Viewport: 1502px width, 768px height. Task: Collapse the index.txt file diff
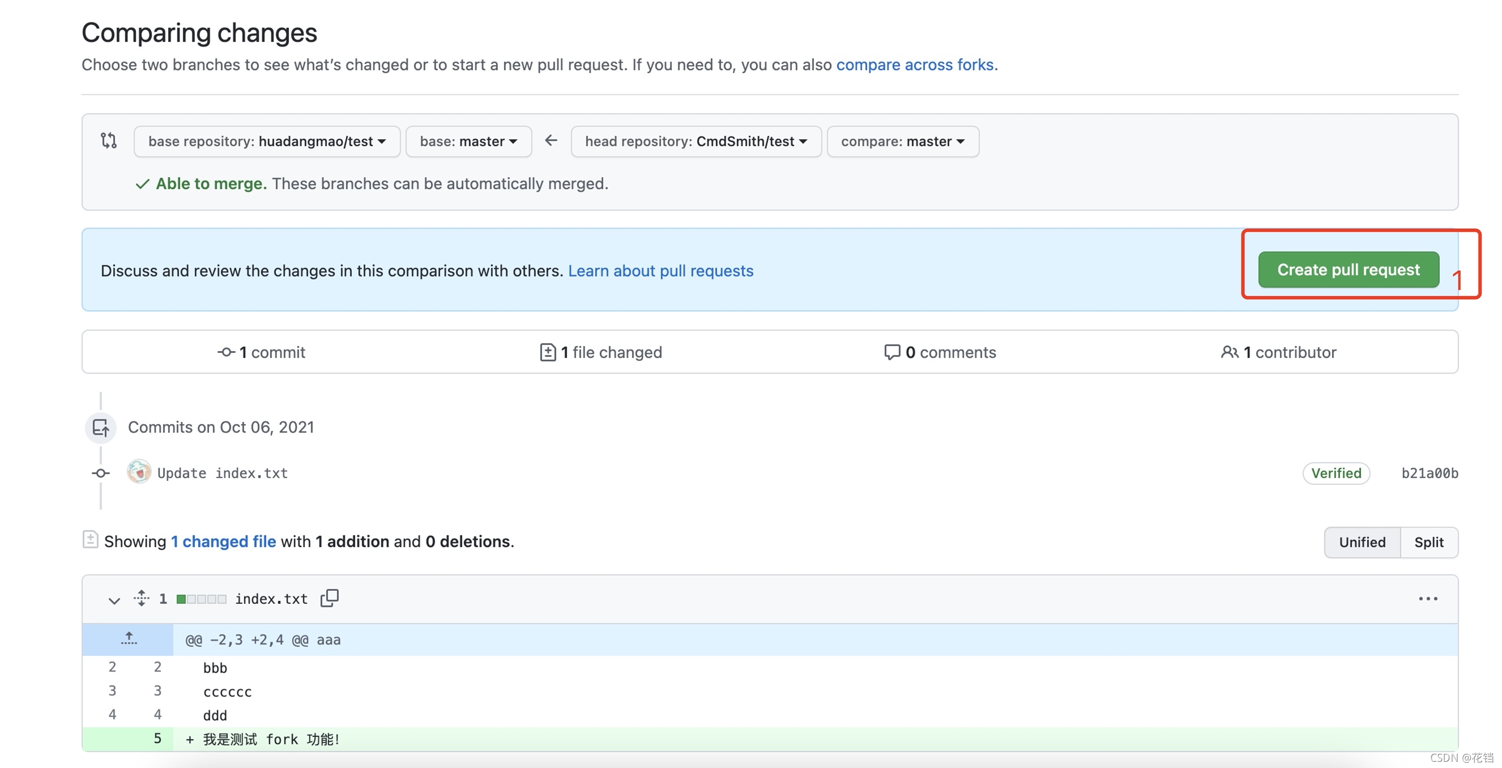coord(114,600)
